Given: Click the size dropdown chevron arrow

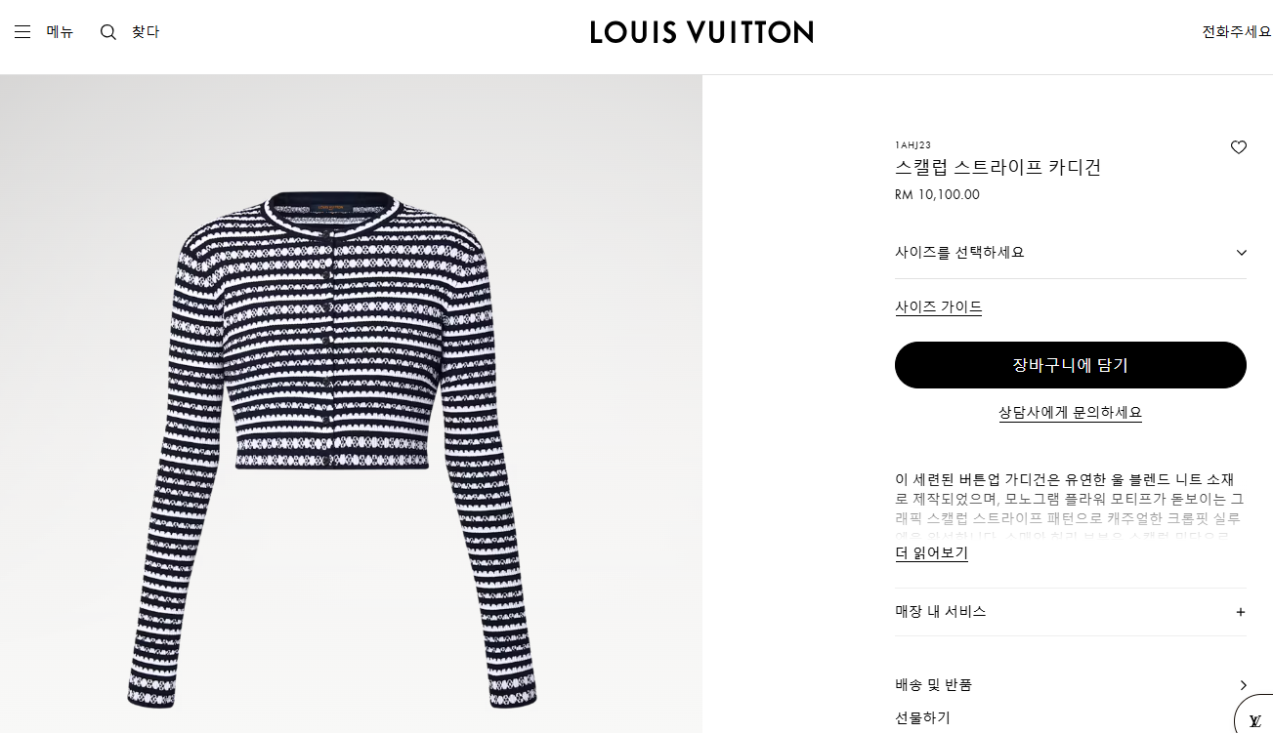Looking at the screenshot, I should 1242,253.
